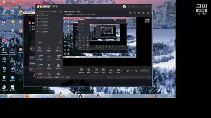Collapse the 工具箱 toolbox panel
The height and width of the screenshot is (118, 211).
(60, 42)
